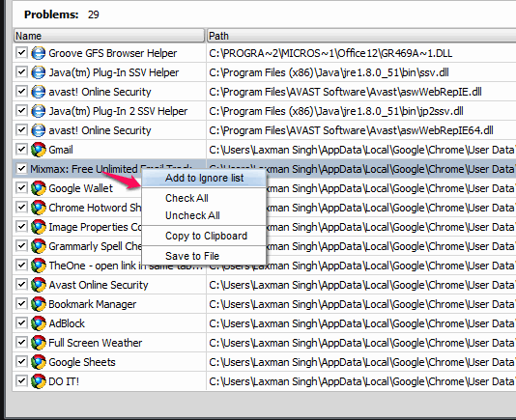Select the Bookmark Manager row name
The image size is (516, 420).
pyautogui.click(x=92, y=304)
